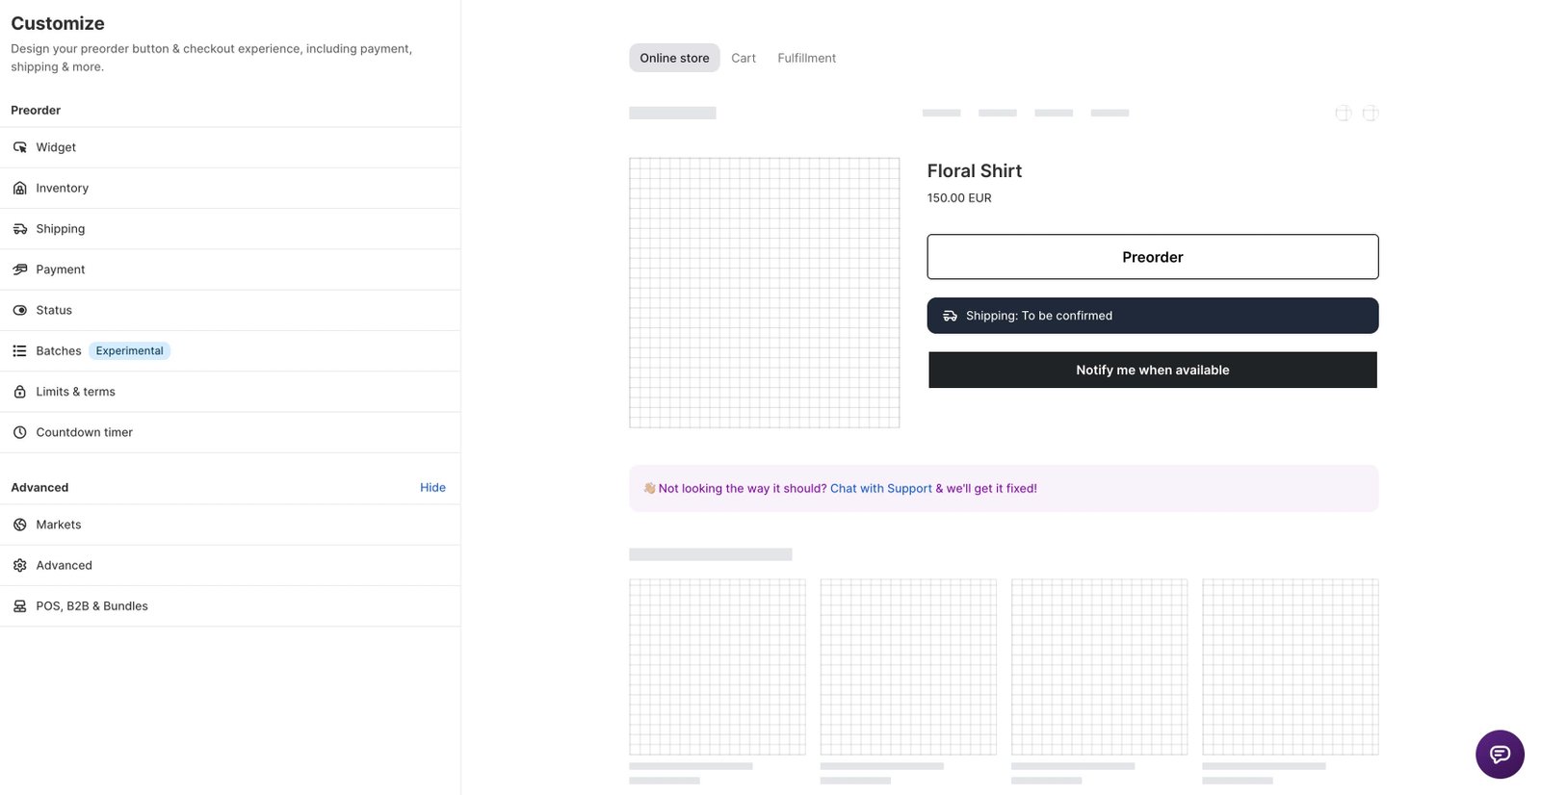Click the Limits & terms lock icon
The height and width of the screenshot is (795, 1541).
click(x=19, y=392)
